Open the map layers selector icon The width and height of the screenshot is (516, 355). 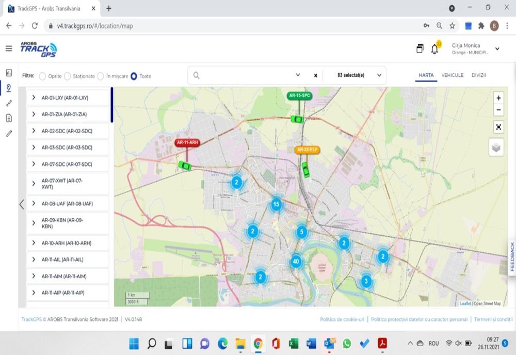pos(496,147)
